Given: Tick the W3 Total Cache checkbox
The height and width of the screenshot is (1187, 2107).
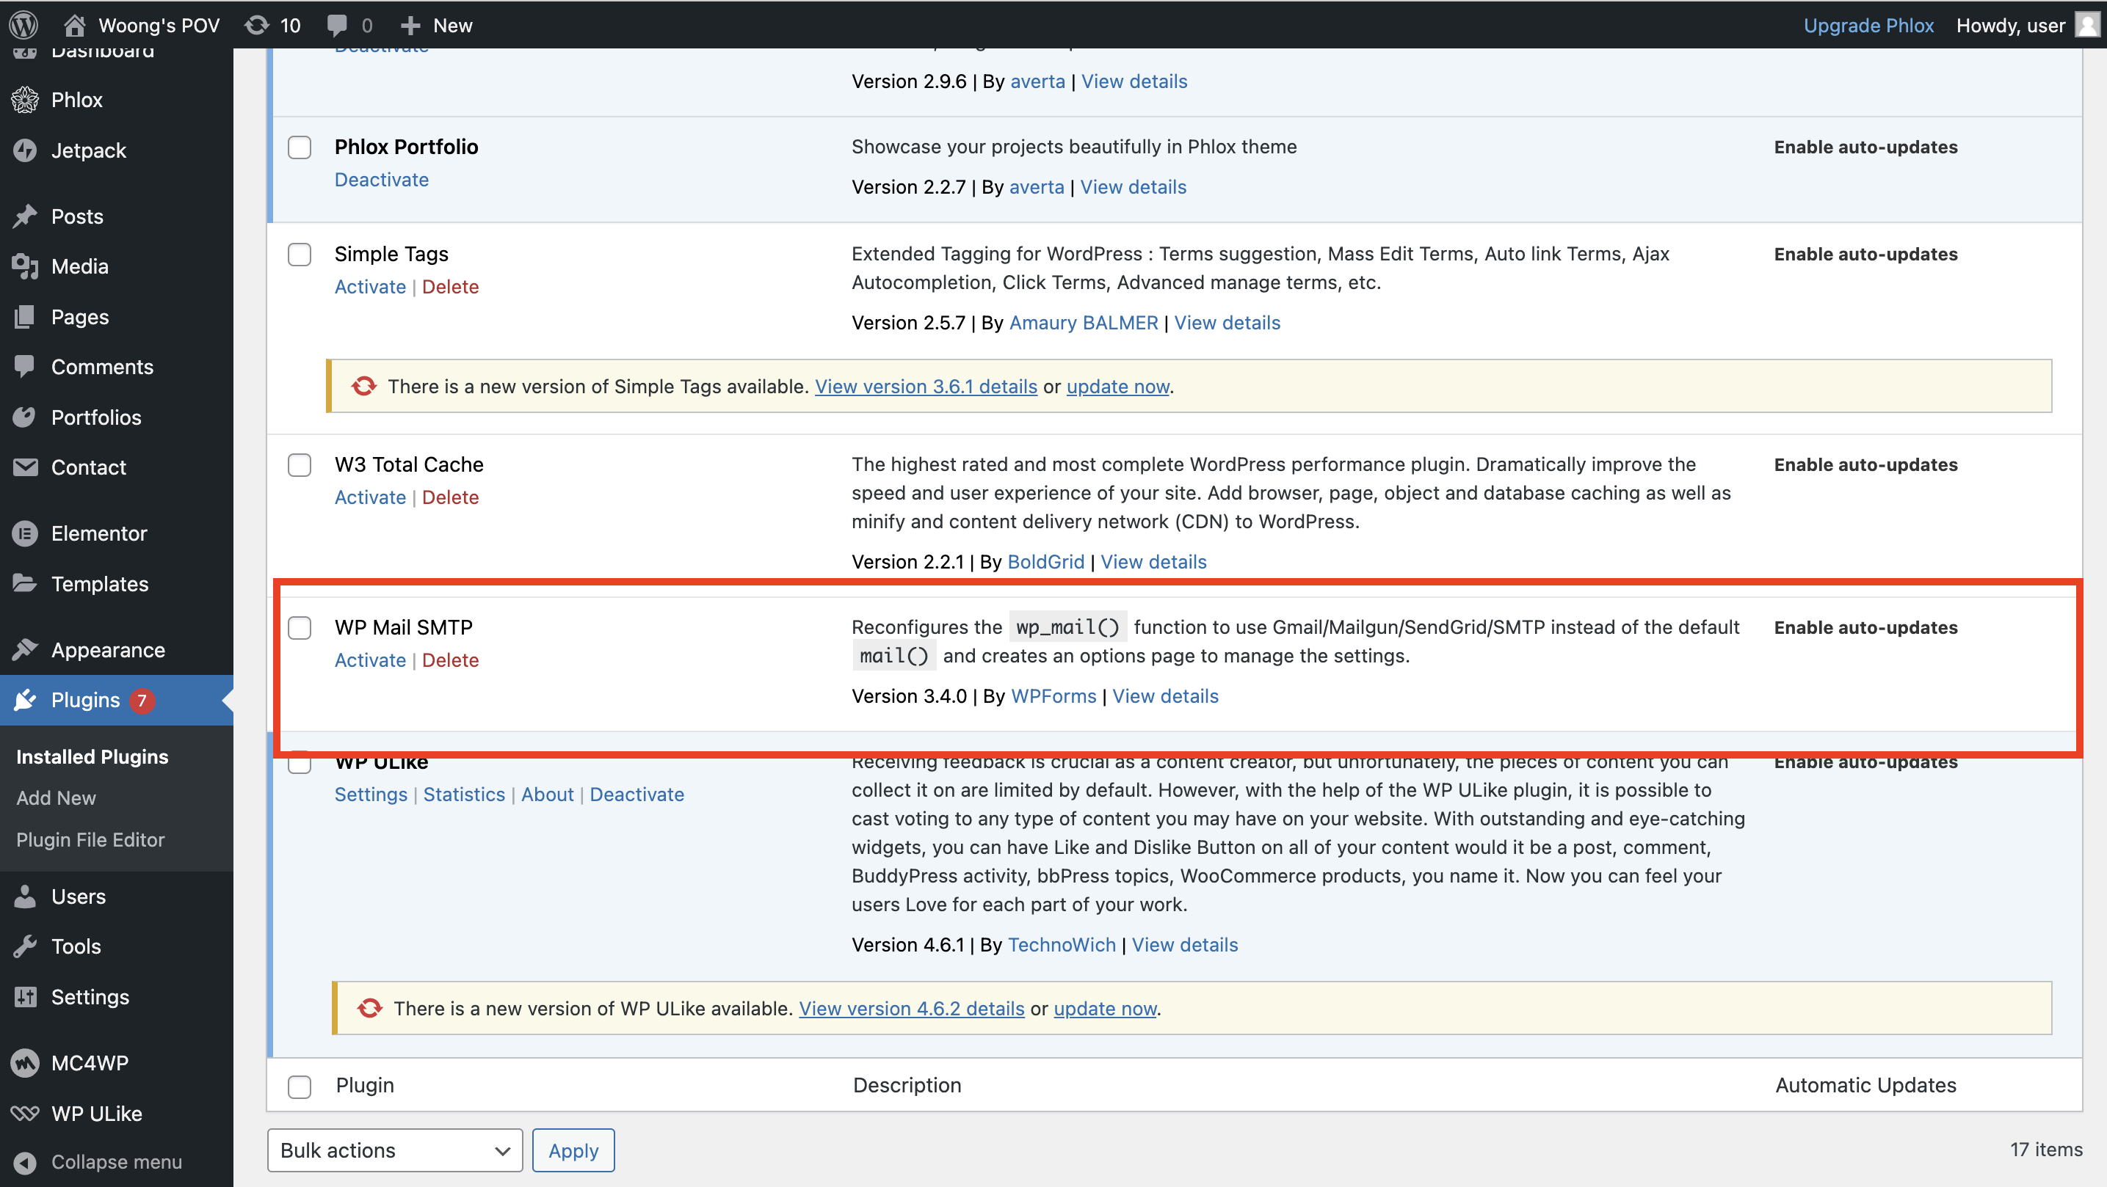Looking at the screenshot, I should pyautogui.click(x=300, y=465).
